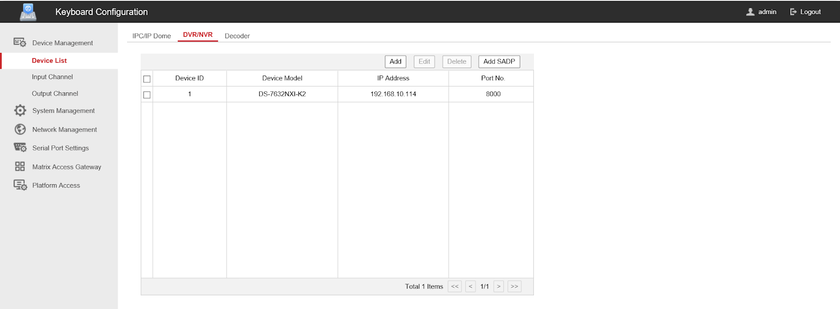Log out using the Logout link

point(805,12)
